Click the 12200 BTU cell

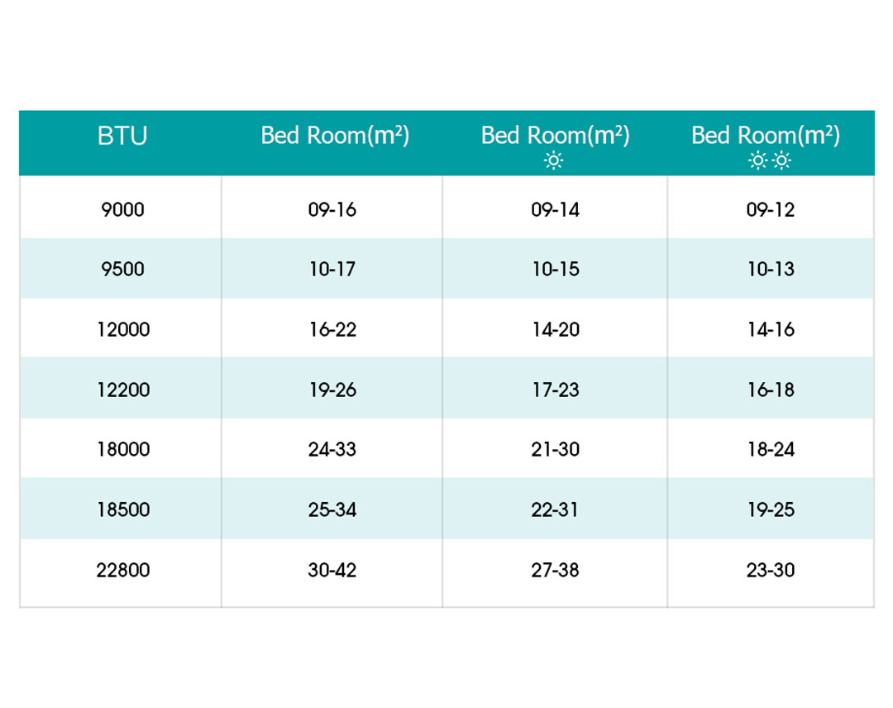122,390
